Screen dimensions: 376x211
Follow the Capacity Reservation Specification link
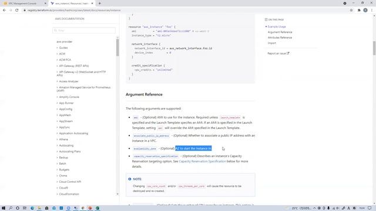[x=202, y=161]
